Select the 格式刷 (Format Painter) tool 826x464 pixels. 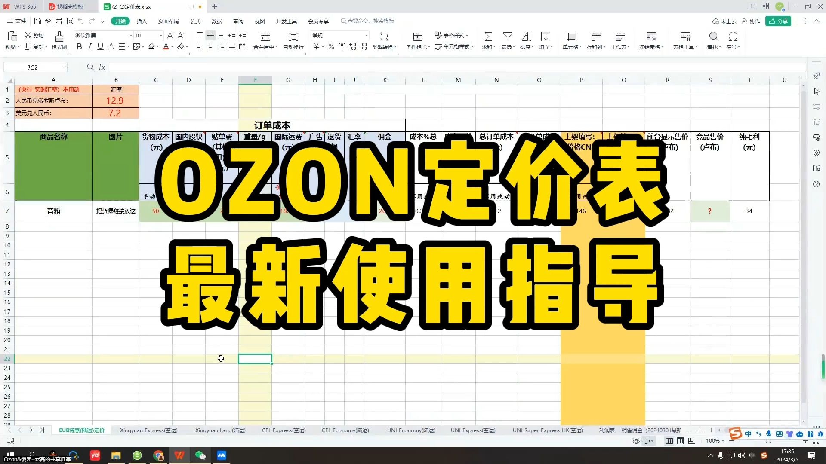point(59,41)
